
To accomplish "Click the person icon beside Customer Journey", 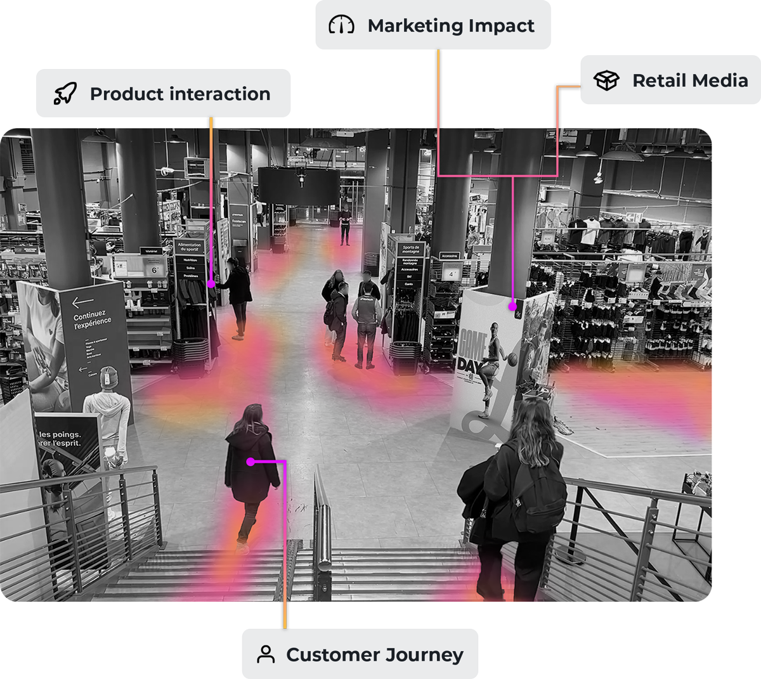I will (x=266, y=654).
